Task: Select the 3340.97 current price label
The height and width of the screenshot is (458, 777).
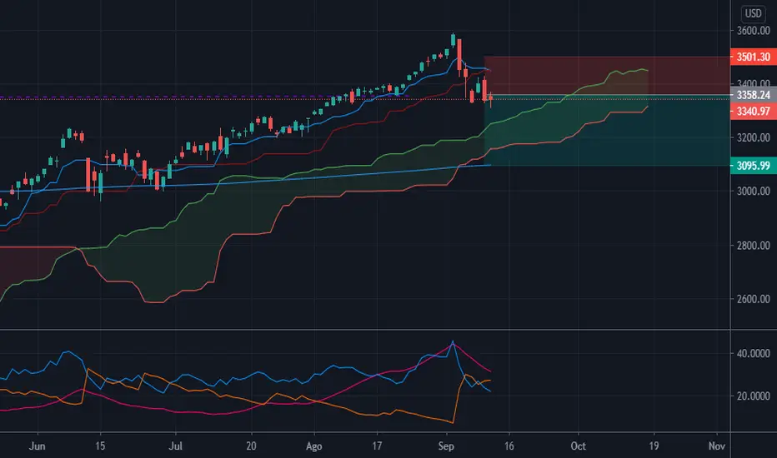Action: (753, 111)
